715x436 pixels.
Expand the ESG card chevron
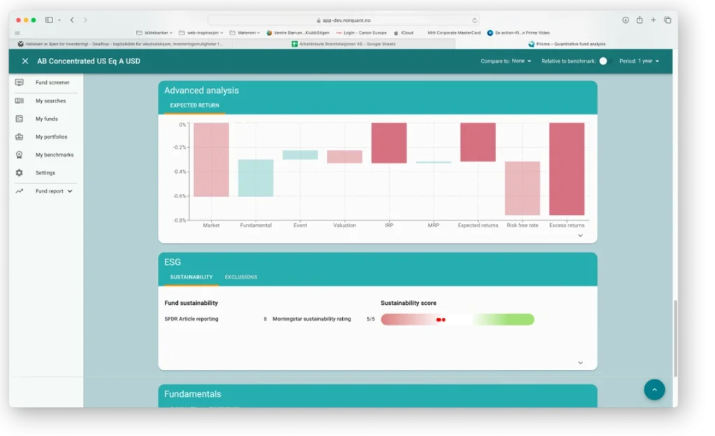(580, 363)
